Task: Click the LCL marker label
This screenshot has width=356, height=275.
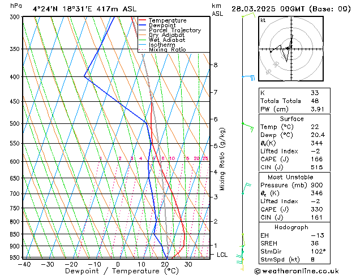Action: [x=222, y=255]
